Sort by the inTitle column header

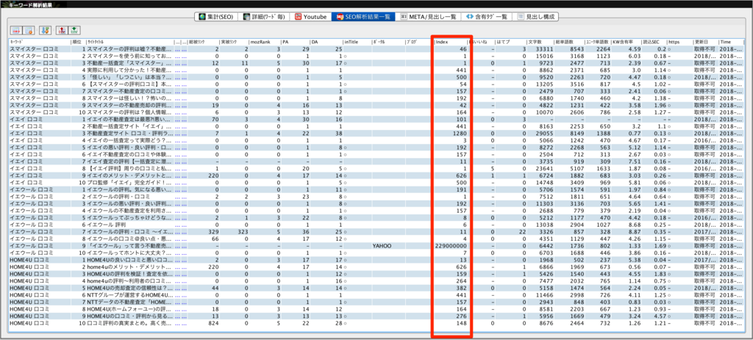coord(357,42)
